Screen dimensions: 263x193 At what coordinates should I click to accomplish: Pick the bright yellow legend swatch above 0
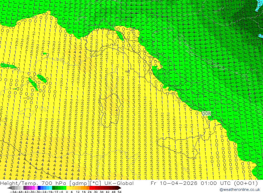pyautogui.click(x=68, y=188)
